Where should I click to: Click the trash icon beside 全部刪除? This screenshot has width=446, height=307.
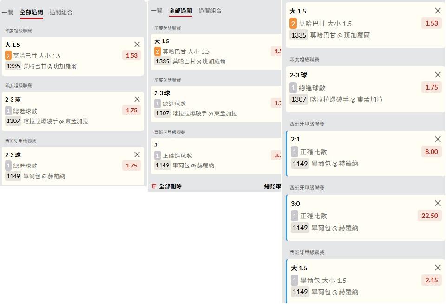coord(154,186)
